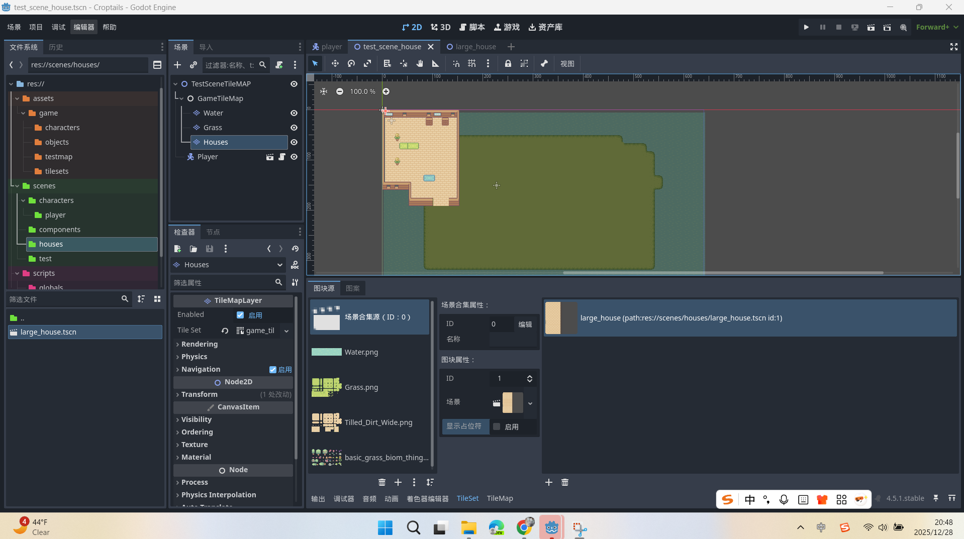Enable the display placeholder checkbox
The height and width of the screenshot is (539, 964).
[x=497, y=426]
